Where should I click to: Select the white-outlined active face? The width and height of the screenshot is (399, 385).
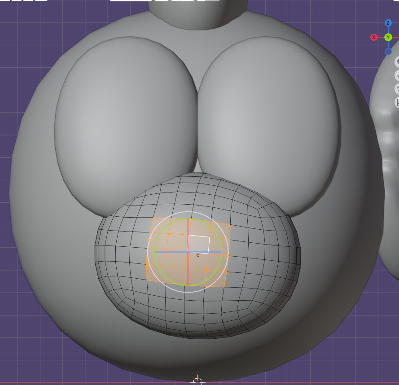[199, 244]
